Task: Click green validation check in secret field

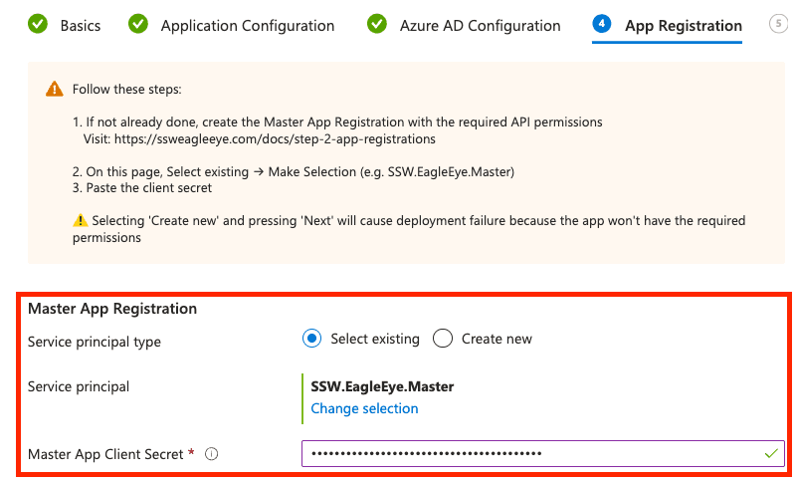Action: coord(771,453)
